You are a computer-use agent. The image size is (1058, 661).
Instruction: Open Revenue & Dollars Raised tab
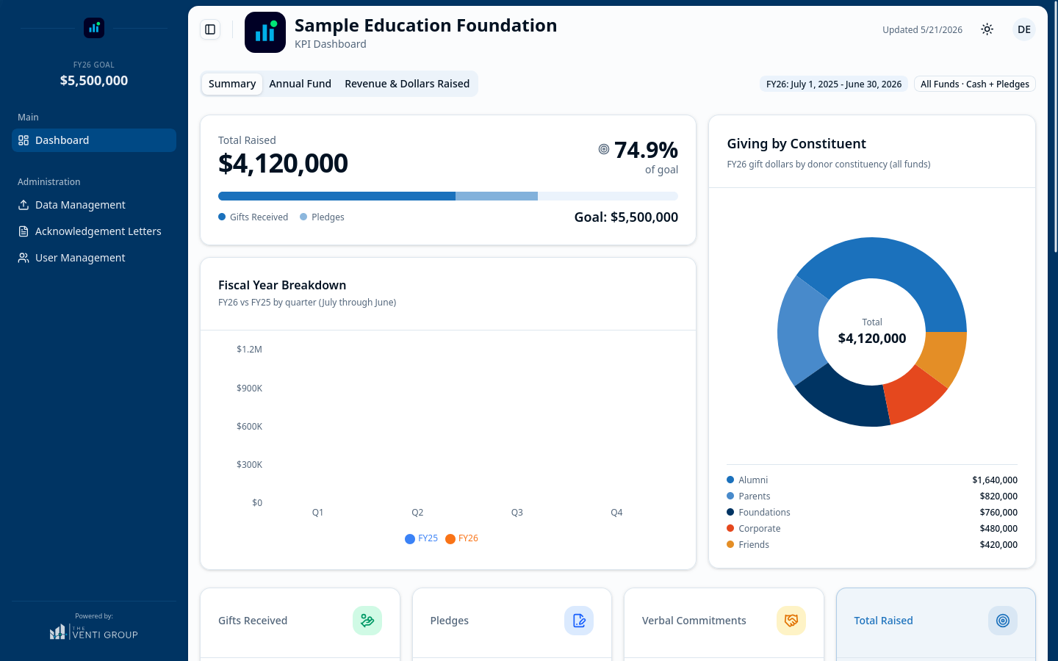(x=407, y=84)
